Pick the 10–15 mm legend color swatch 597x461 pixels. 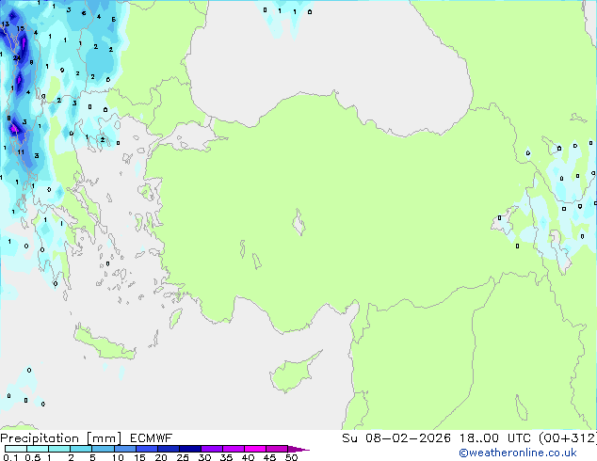coord(125,449)
